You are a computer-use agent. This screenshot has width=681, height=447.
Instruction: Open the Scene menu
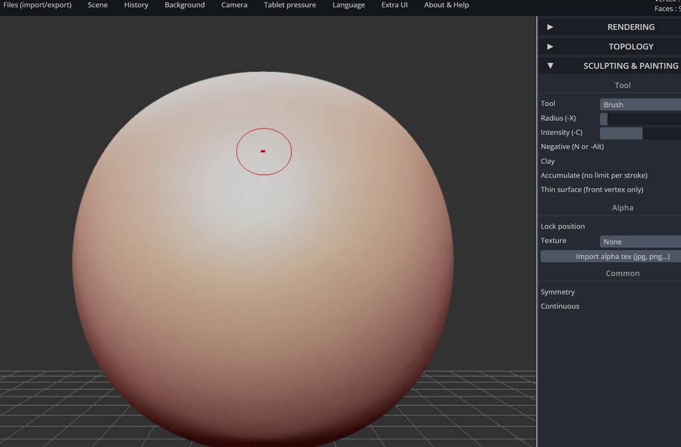pyautogui.click(x=98, y=5)
